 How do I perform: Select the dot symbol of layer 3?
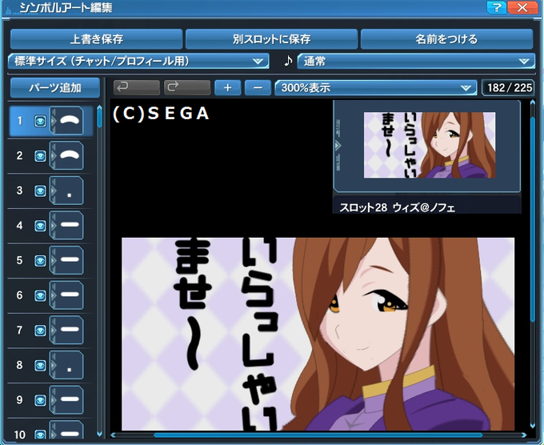pos(66,190)
